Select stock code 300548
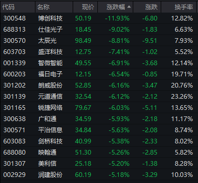The width and height of the screenshot is (198, 183). pos(14,18)
